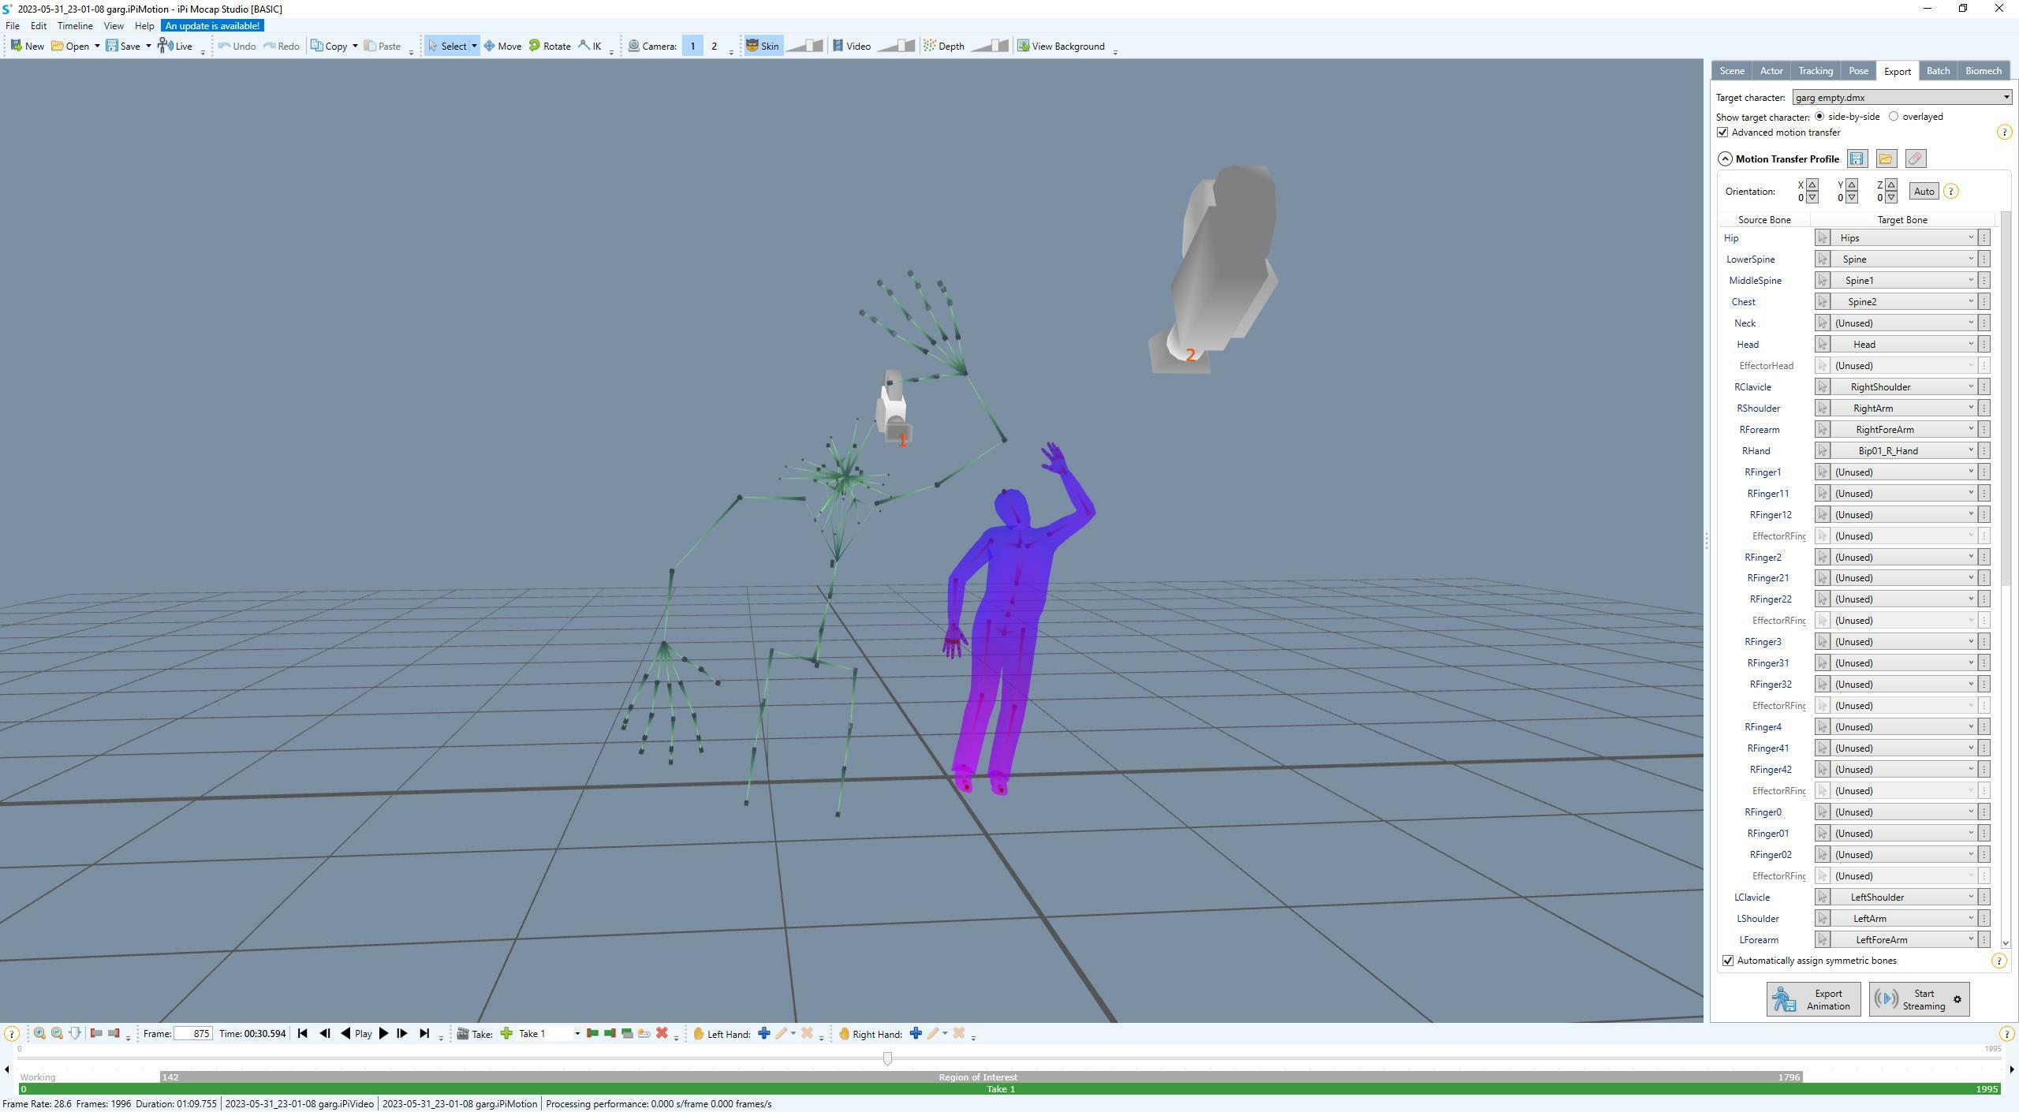
Task: Jump to first frame
Action: click(302, 1033)
